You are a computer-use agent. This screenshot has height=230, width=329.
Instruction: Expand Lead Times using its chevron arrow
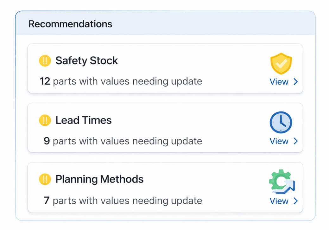click(296, 141)
